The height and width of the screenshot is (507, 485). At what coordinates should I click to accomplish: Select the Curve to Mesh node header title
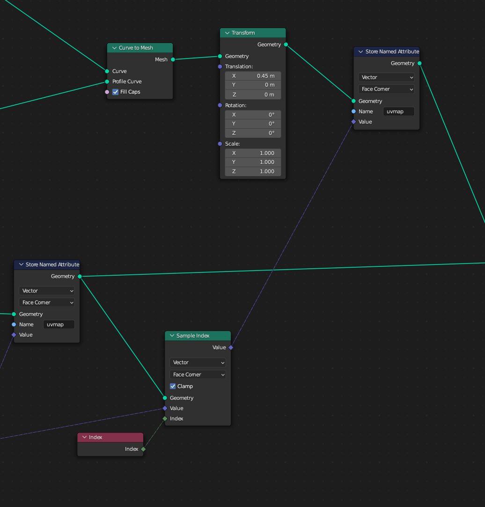136,48
